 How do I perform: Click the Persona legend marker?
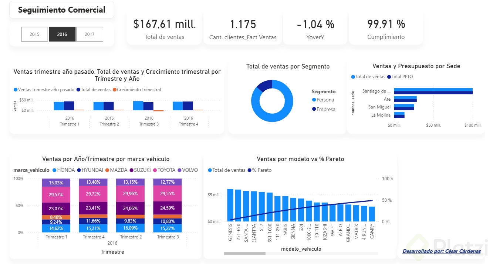[x=314, y=100]
